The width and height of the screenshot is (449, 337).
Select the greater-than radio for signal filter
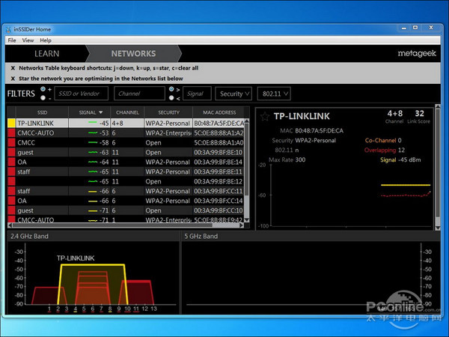click(x=174, y=89)
